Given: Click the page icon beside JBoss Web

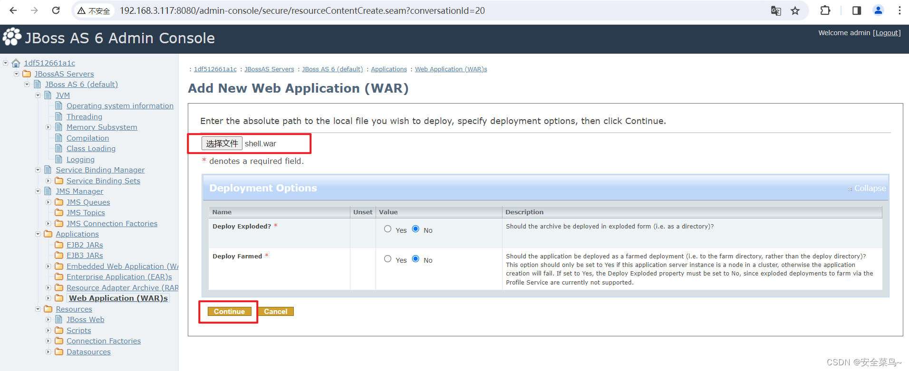Looking at the screenshot, I should click(x=59, y=319).
